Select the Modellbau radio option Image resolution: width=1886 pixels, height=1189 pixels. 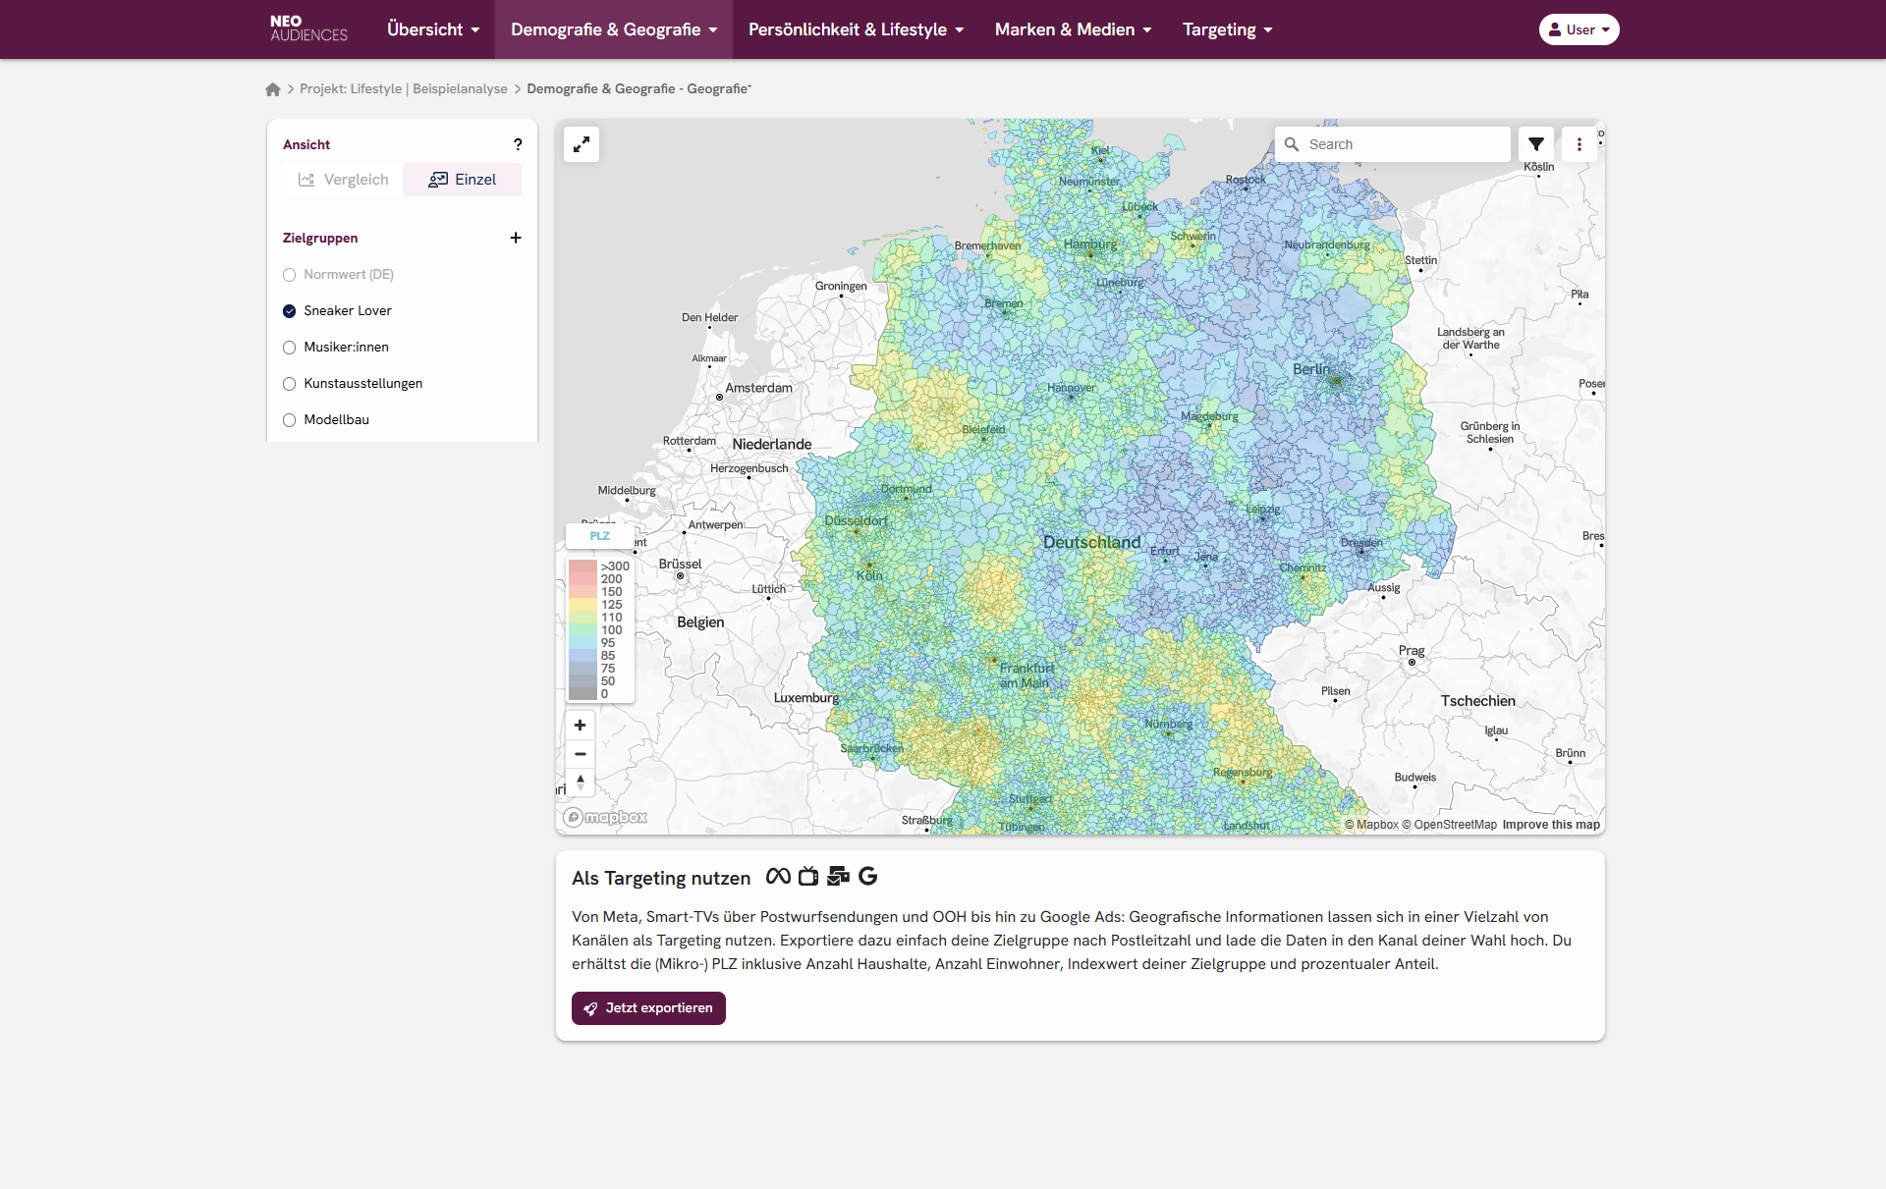290,420
